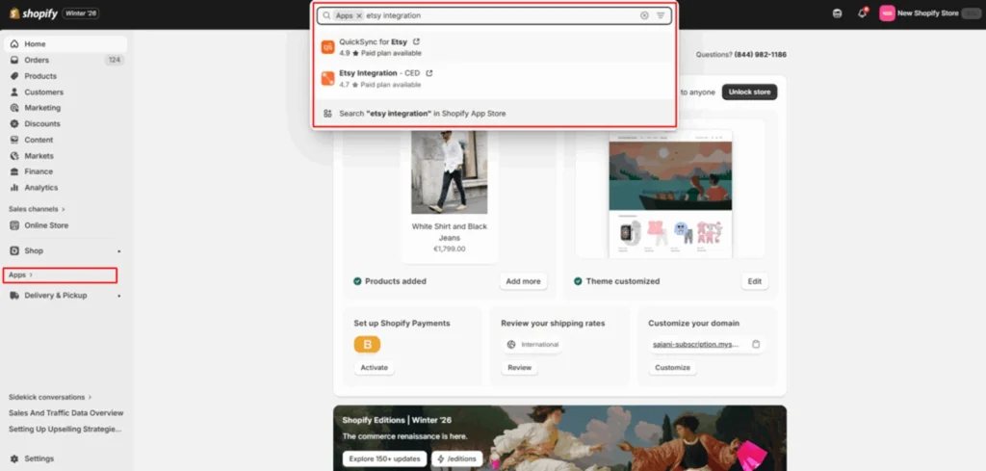Open Marketing in sidebar
This screenshot has width=986, height=471.
coord(65,108)
